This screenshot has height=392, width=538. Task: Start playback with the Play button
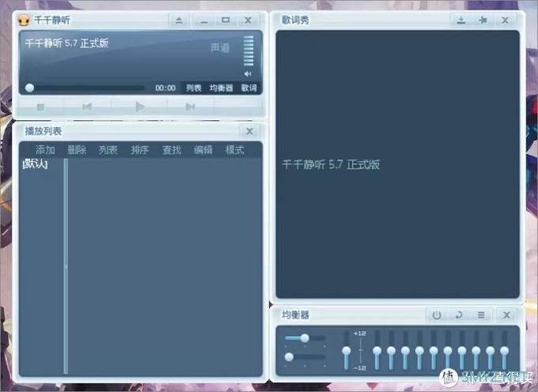pos(140,107)
